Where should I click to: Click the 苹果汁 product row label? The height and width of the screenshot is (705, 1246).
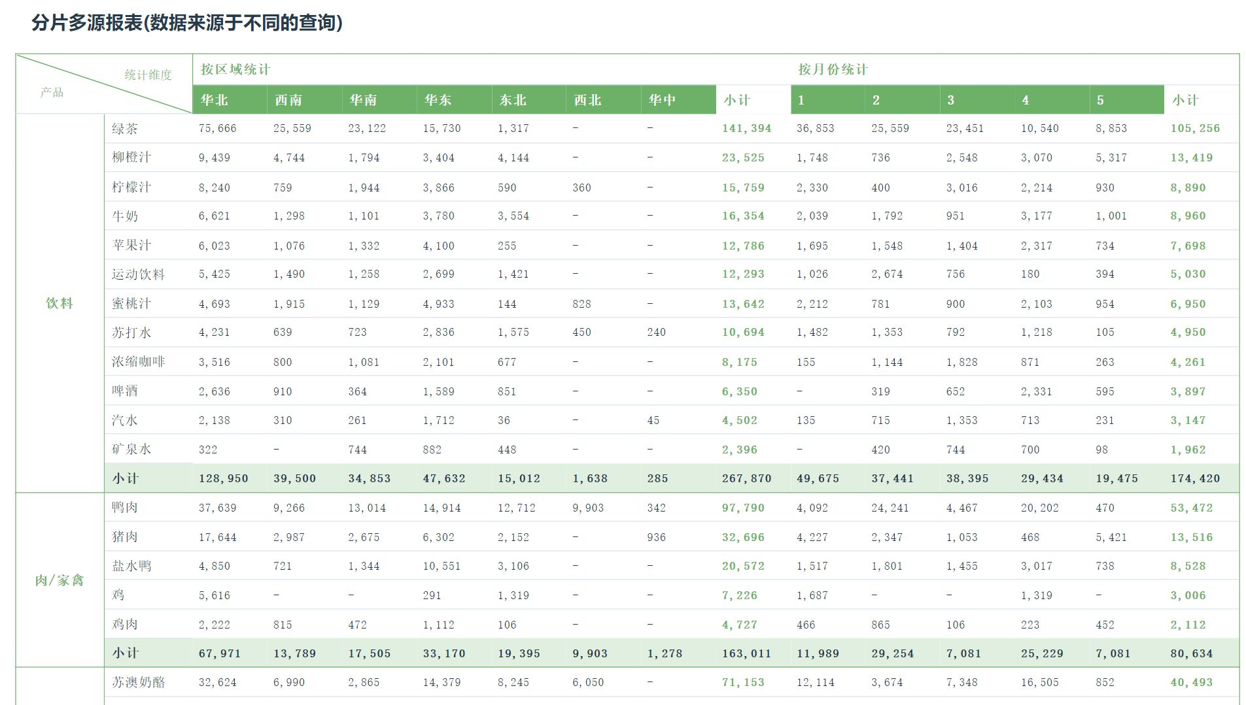pos(131,246)
